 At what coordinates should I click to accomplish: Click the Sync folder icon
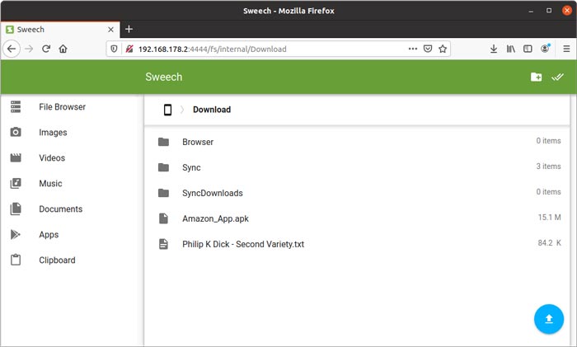pos(163,167)
